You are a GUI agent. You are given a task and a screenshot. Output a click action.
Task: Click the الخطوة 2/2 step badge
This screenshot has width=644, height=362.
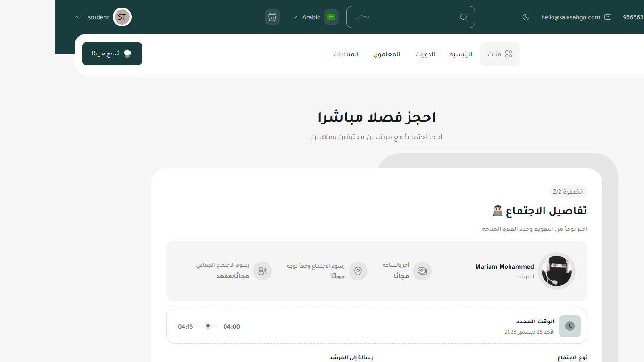click(x=568, y=191)
